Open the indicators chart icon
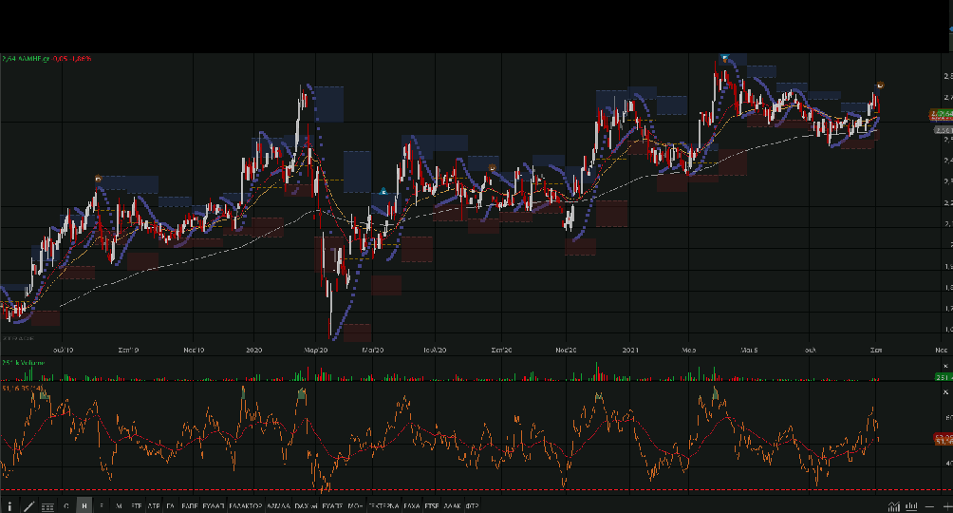The image size is (953, 513). (x=893, y=505)
